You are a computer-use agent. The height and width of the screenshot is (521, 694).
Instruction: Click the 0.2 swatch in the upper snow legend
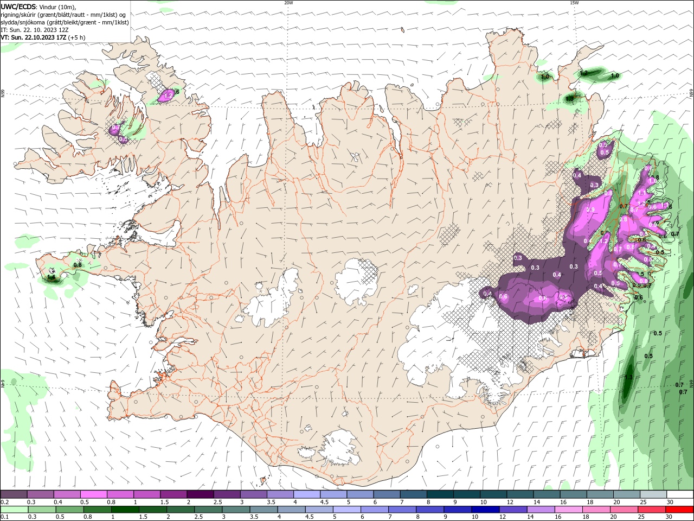pos(14,494)
